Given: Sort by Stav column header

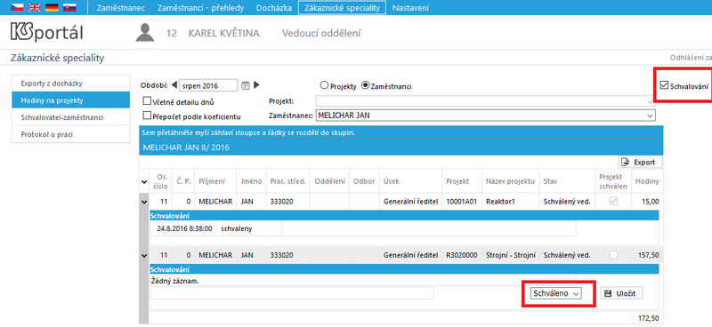Looking at the screenshot, I should (x=567, y=181).
